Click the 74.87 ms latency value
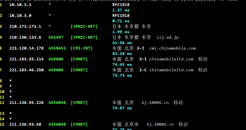246x130 pixels. pyautogui.click(x=122, y=108)
